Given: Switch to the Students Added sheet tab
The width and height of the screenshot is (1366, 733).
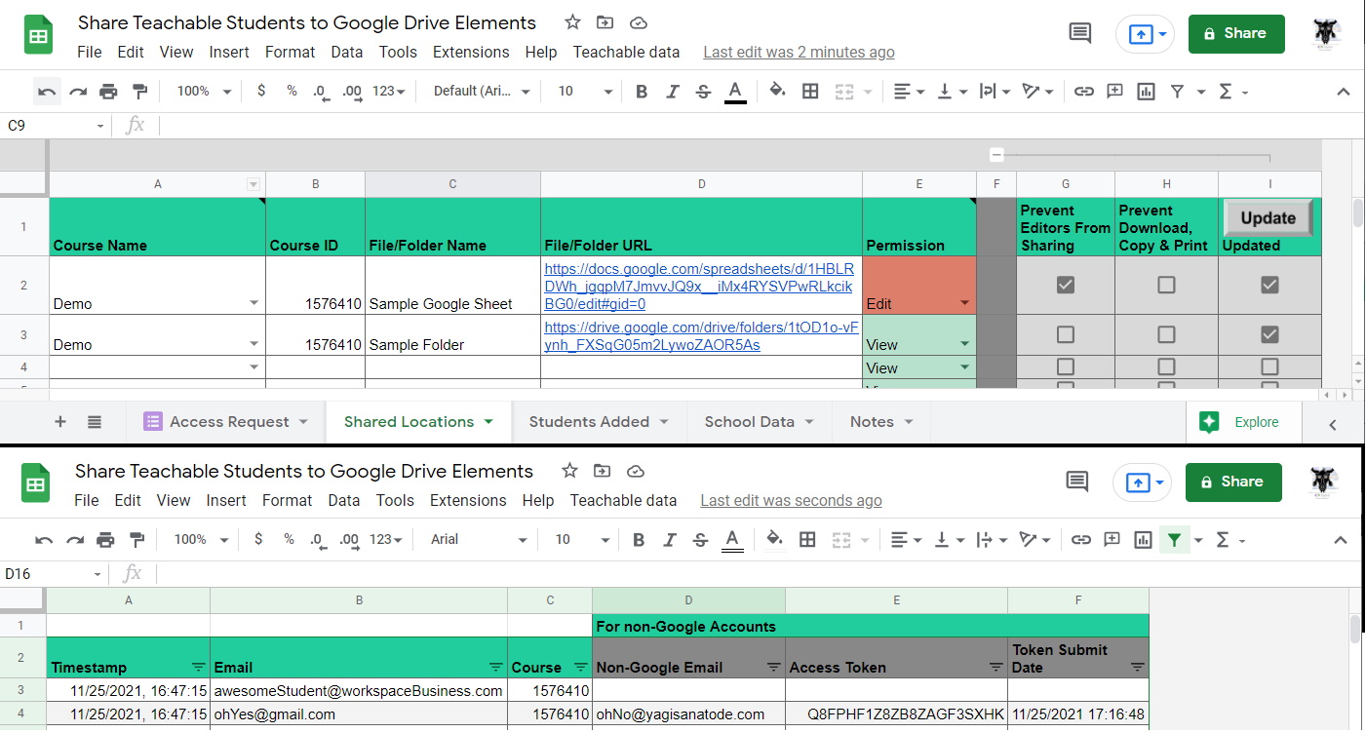Looking at the screenshot, I should pyautogui.click(x=599, y=422).
